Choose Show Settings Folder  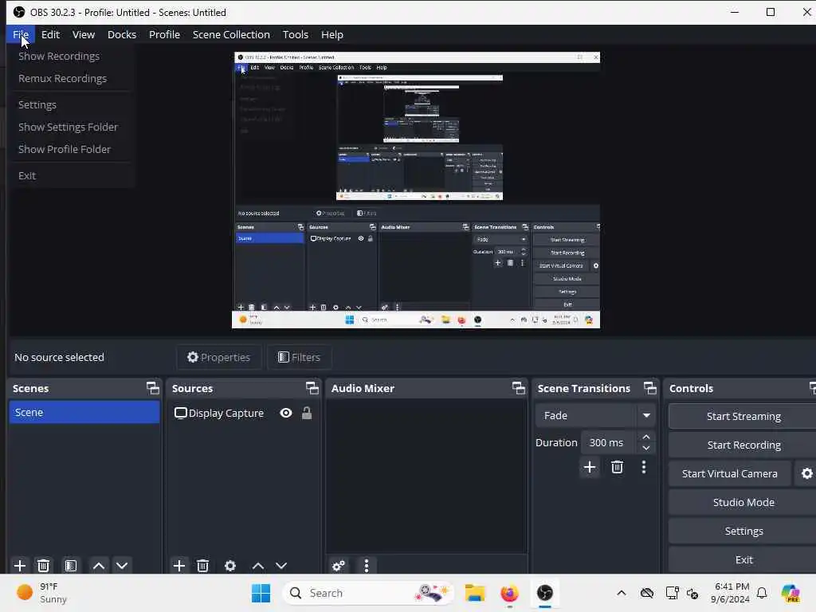[x=71, y=127]
